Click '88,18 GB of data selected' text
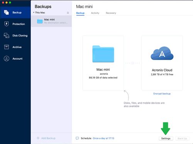193x144 pixels. 103,77
